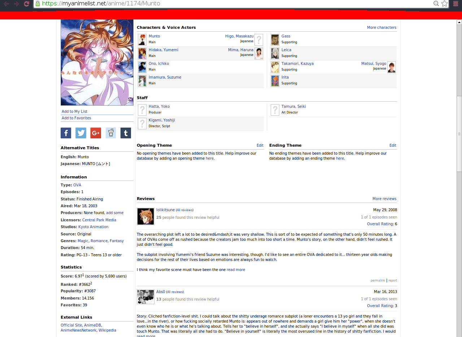Edit the Opening Theme section
Screen dimensions: 462x337
[x=260, y=146]
